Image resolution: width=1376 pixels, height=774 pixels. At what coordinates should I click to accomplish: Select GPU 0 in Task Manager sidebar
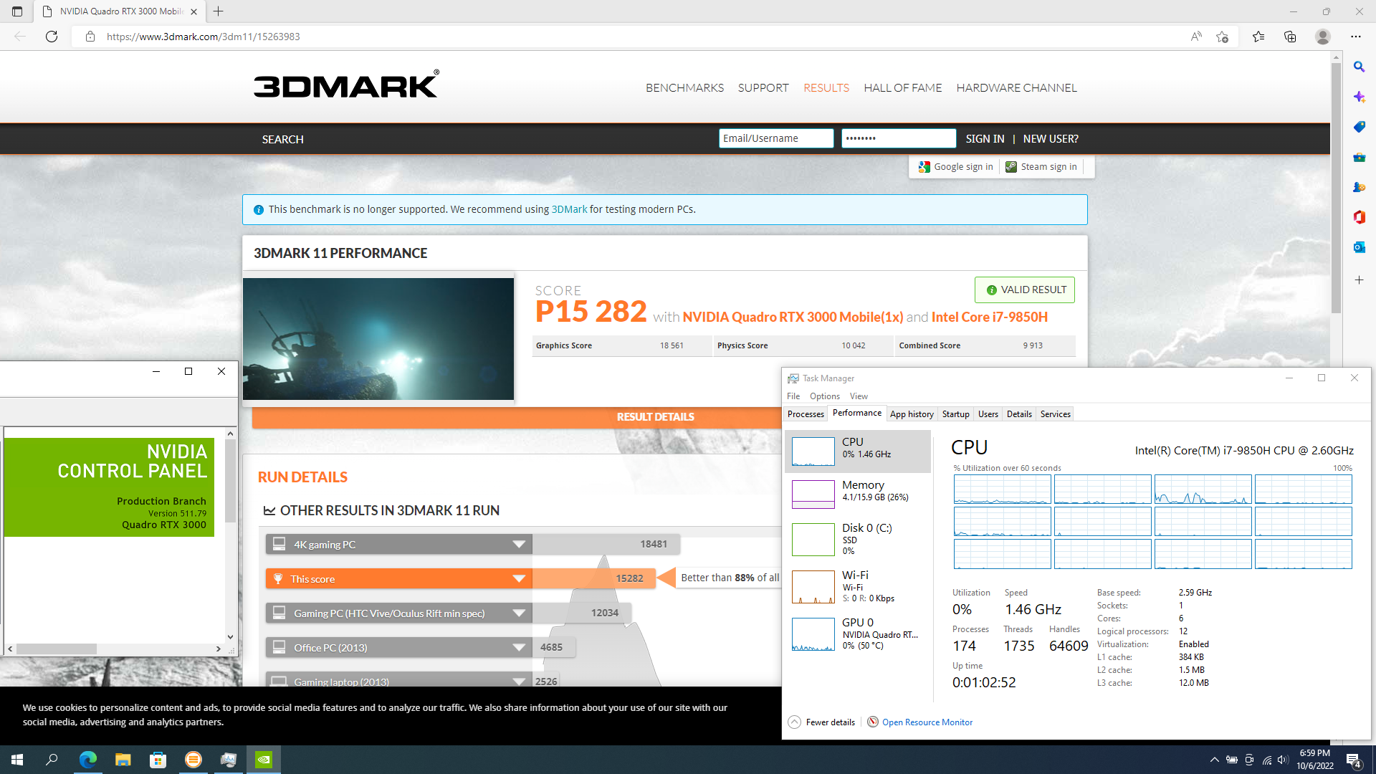(858, 634)
